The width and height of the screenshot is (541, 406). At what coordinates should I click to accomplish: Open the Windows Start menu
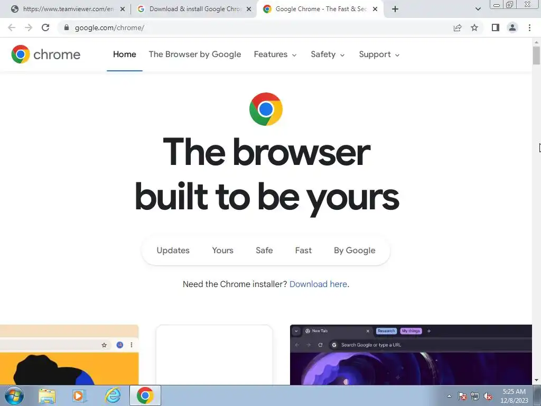[x=14, y=395]
